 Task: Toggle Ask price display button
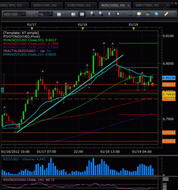point(82,14)
